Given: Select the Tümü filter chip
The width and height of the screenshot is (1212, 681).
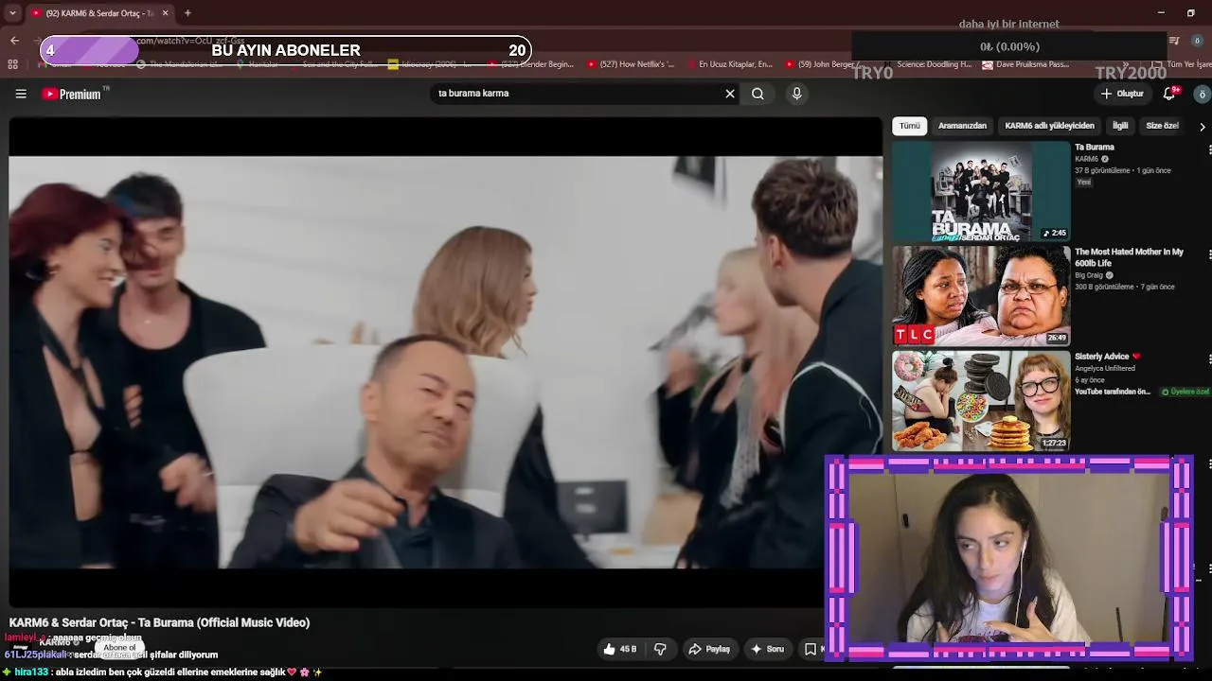Looking at the screenshot, I should pyautogui.click(x=909, y=126).
